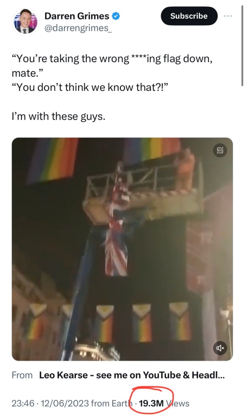The width and height of the screenshot is (245, 415).
Task: Click the page scrollbar on the right edge
Action: tap(242, 45)
